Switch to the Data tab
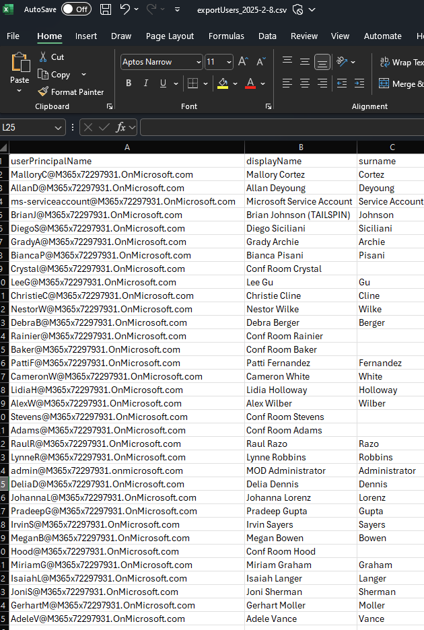Viewport: 424px width, 630px height. 267,36
